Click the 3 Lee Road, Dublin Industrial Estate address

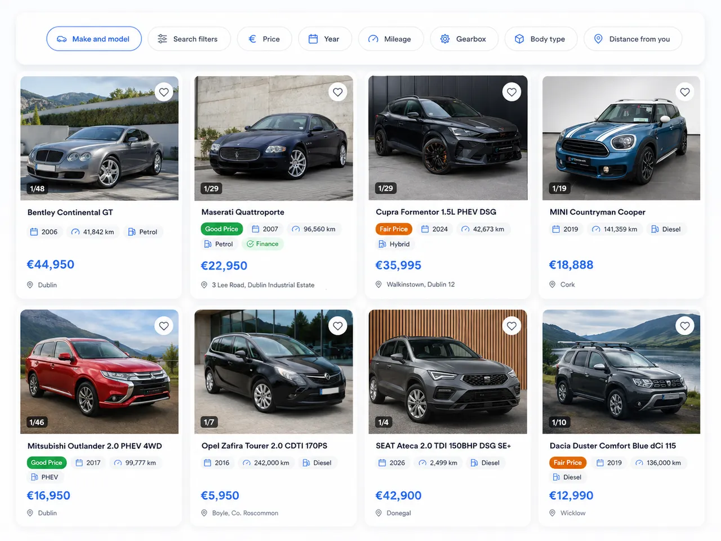pos(263,285)
